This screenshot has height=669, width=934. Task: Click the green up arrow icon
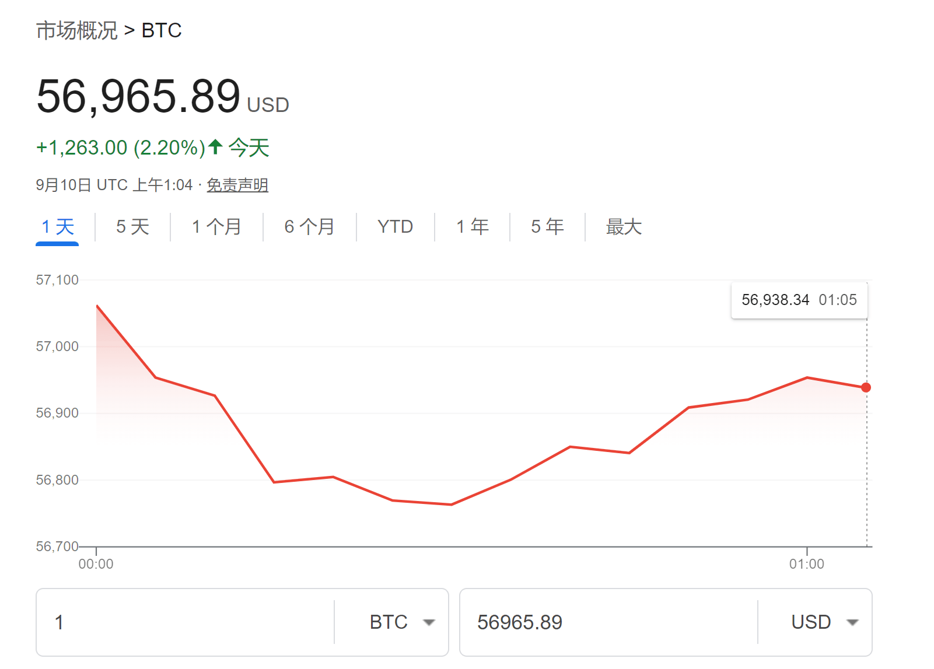pyautogui.click(x=215, y=146)
